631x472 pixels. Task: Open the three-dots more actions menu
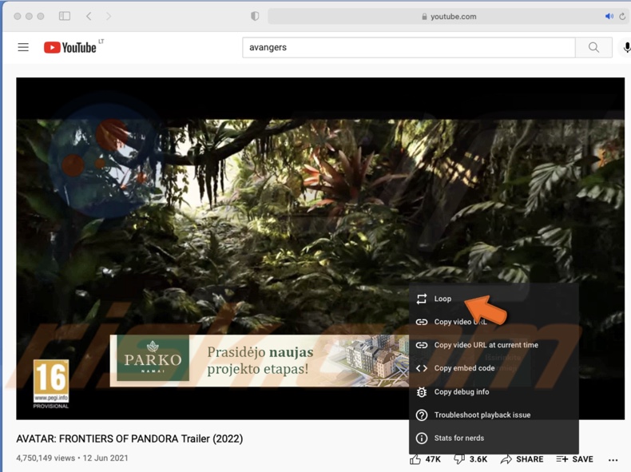[x=613, y=460]
